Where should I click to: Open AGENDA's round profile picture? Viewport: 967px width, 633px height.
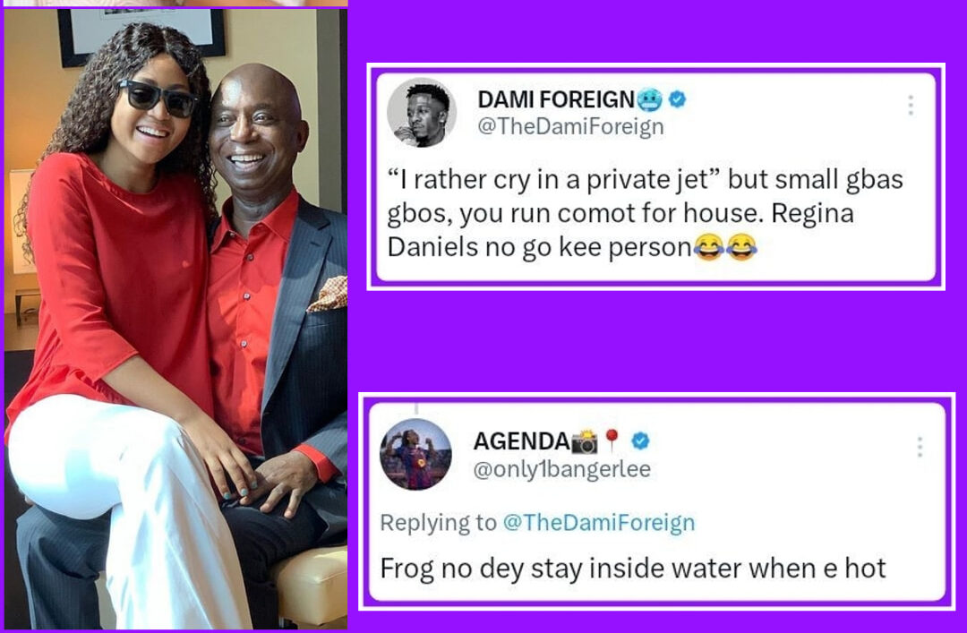pos(415,455)
